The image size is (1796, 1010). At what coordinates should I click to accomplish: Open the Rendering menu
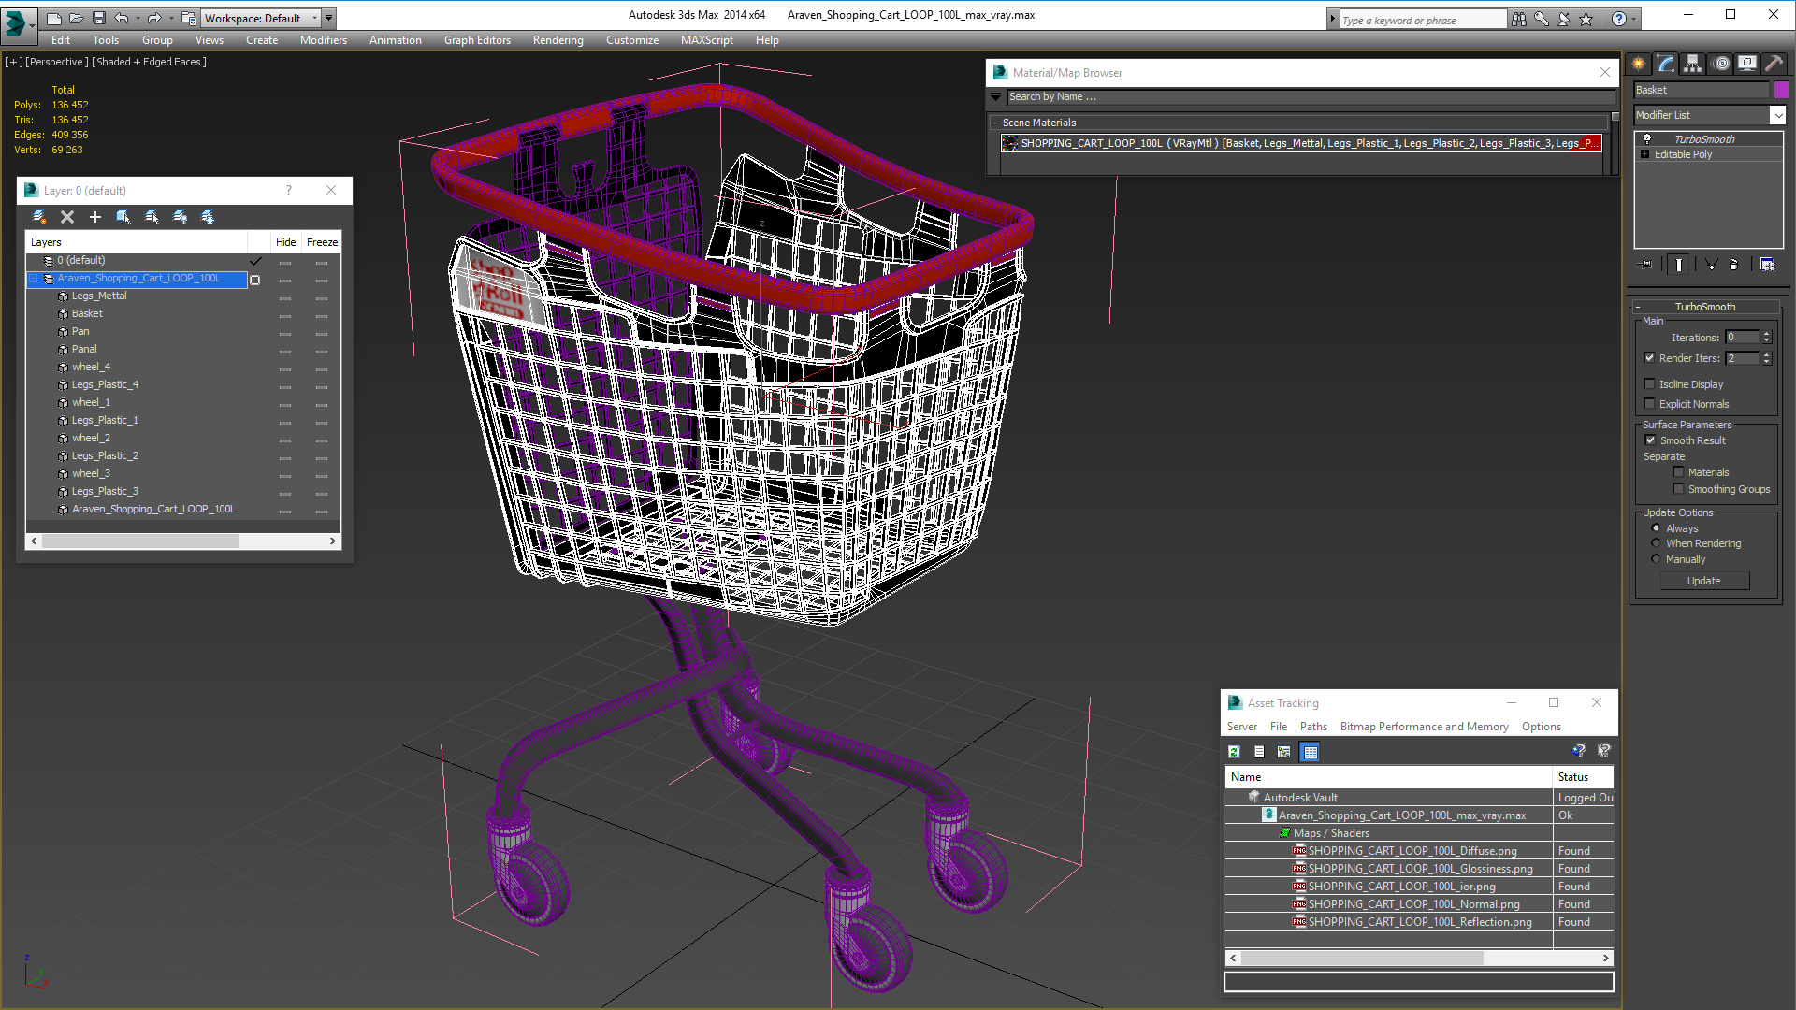[558, 40]
